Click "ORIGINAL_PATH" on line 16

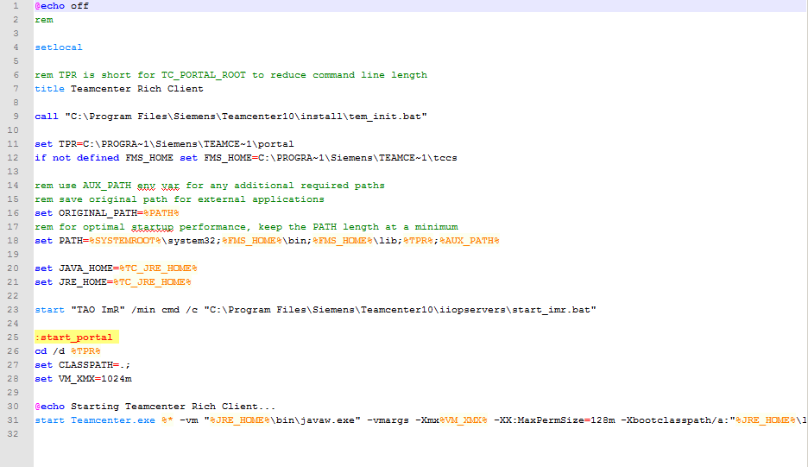tap(98, 213)
